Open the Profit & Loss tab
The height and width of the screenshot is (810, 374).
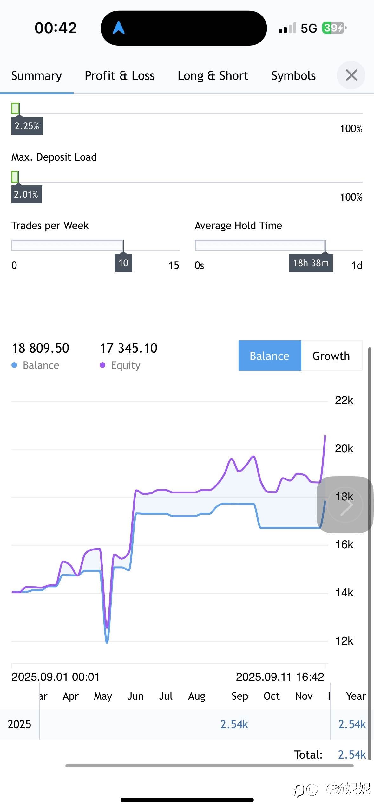tap(120, 76)
